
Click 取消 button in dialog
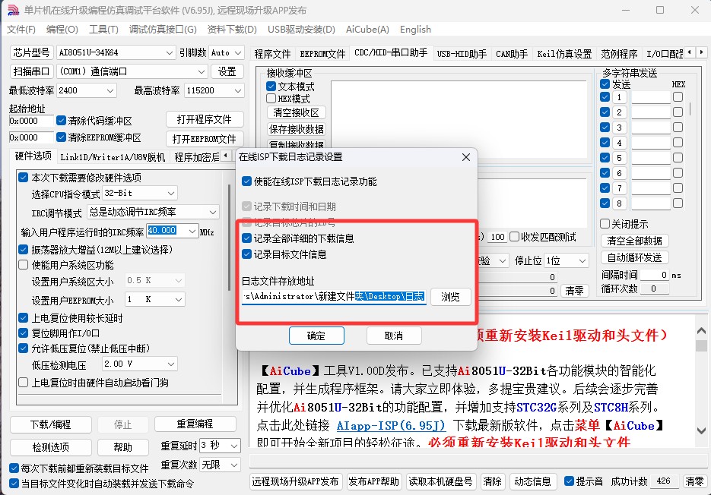click(x=394, y=336)
